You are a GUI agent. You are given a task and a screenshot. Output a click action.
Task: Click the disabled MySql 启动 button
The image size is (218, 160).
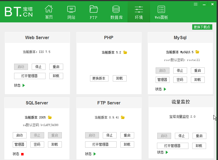pyautogui.click(x=162, y=71)
